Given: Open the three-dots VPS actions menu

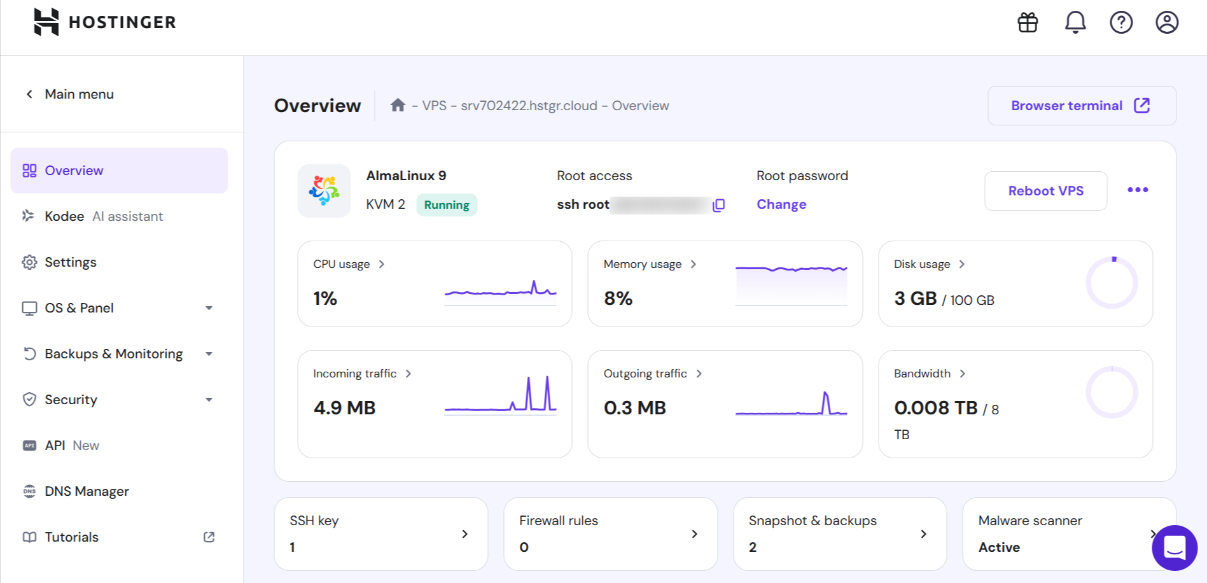Looking at the screenshot, I should tap(1137, 190).
